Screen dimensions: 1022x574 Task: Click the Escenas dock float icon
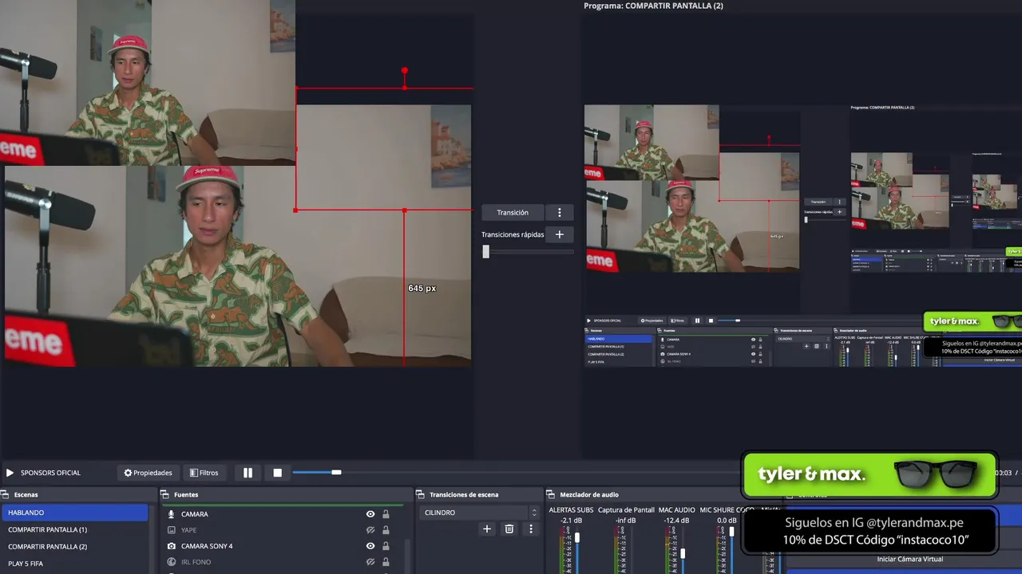[x=4, y=494]
